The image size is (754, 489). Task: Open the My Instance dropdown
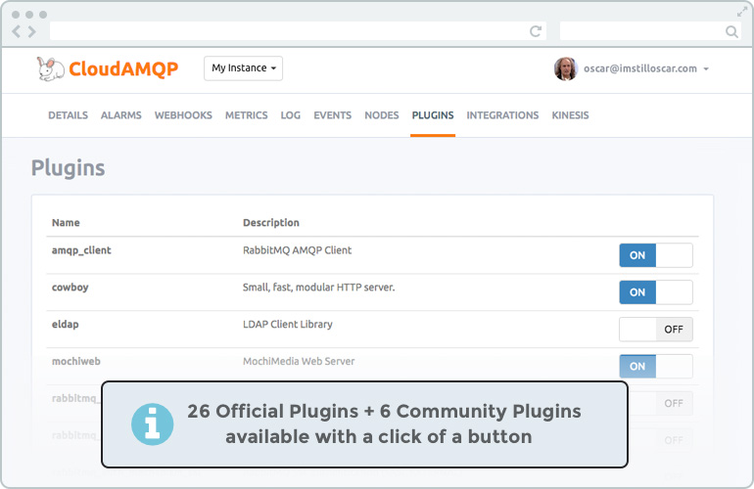pyautogui.click(x=243, y=68)
